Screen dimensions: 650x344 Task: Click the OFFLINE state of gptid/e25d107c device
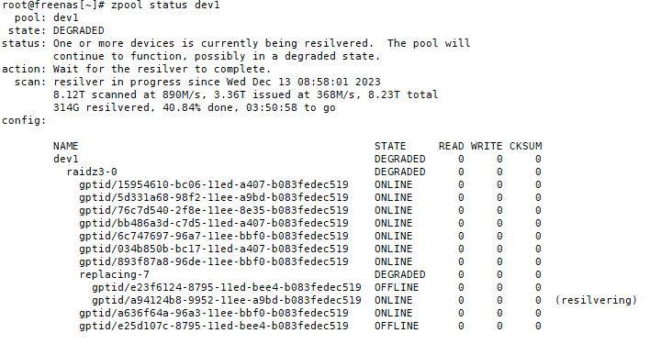pos(397,327)
